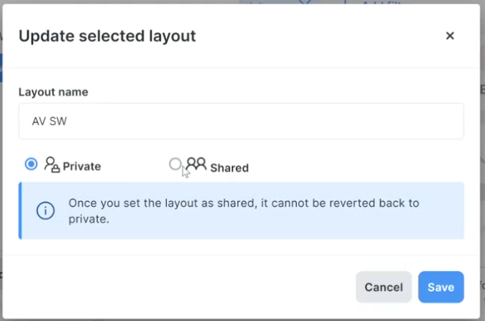Close the Update selected layout dialog
This screenshot has width=485, height=321.
click(x=450, y=36)
